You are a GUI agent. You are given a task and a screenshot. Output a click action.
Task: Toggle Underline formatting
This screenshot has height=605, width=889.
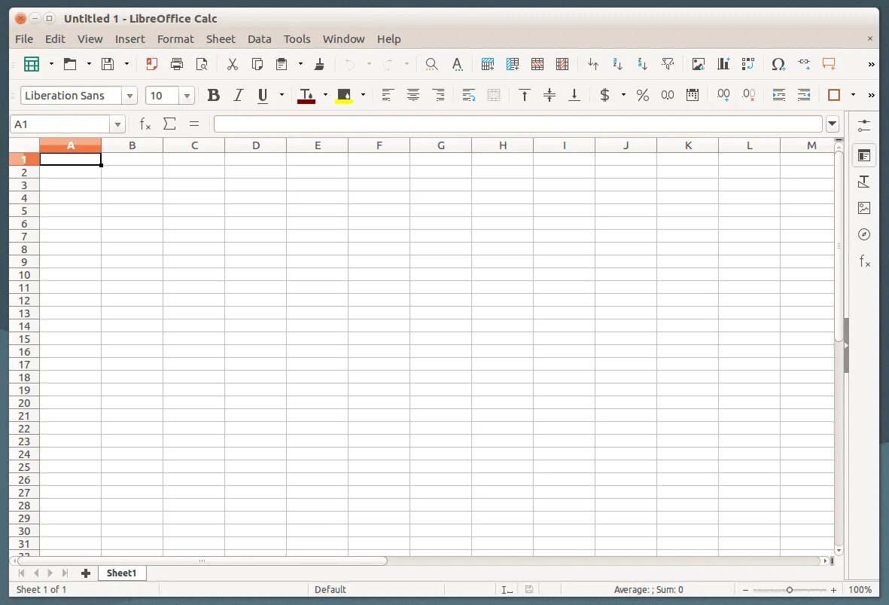(x=263, y=96)
